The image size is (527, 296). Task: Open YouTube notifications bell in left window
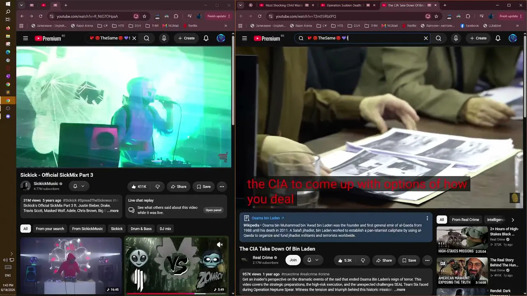pos(206,38)
